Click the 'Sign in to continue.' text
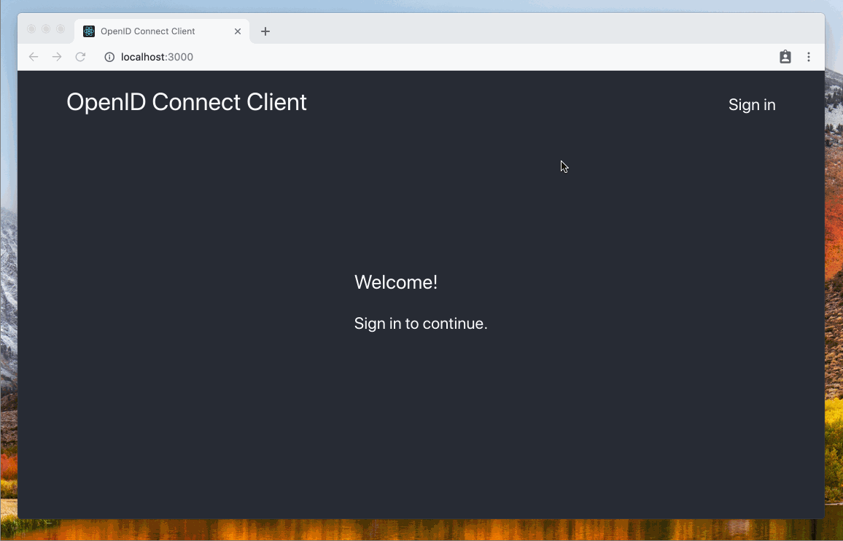The image size is (843, 541). (x=421, y=324)
